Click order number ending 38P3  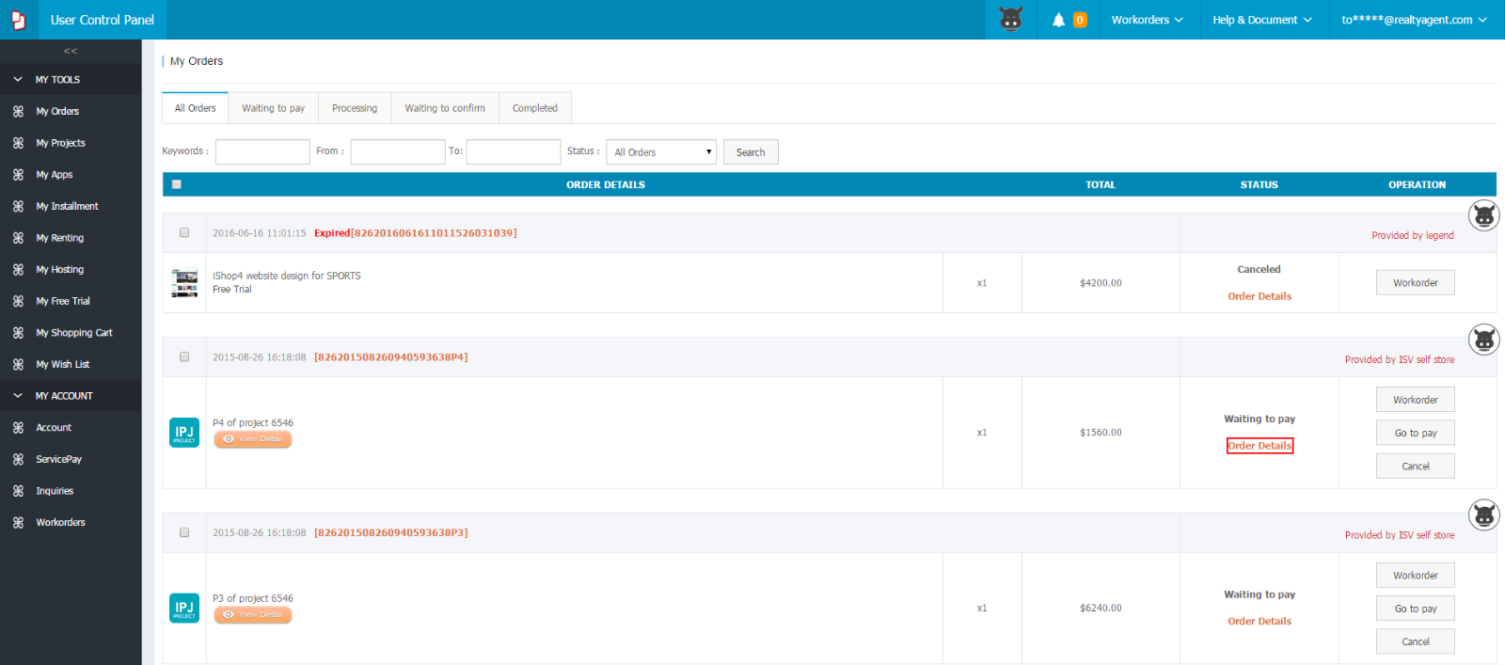pos(391,532)
